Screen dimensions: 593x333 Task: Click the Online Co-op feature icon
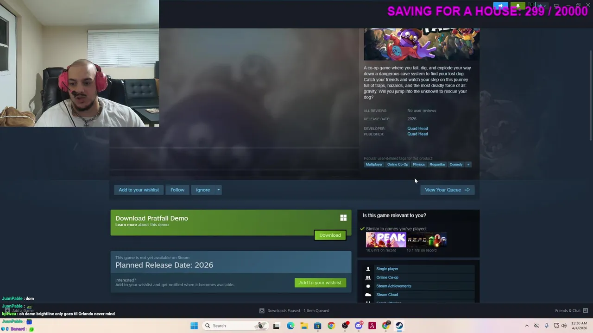click(368, 277)
